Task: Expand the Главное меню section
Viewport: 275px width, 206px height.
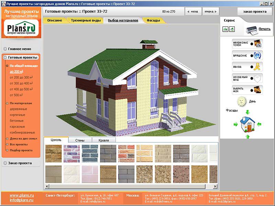Action: tap(21, 49)
